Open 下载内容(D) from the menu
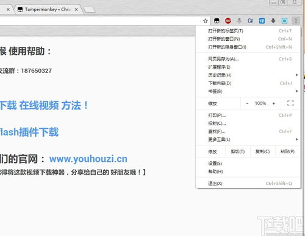305x236 pixels. coord(248,83)
